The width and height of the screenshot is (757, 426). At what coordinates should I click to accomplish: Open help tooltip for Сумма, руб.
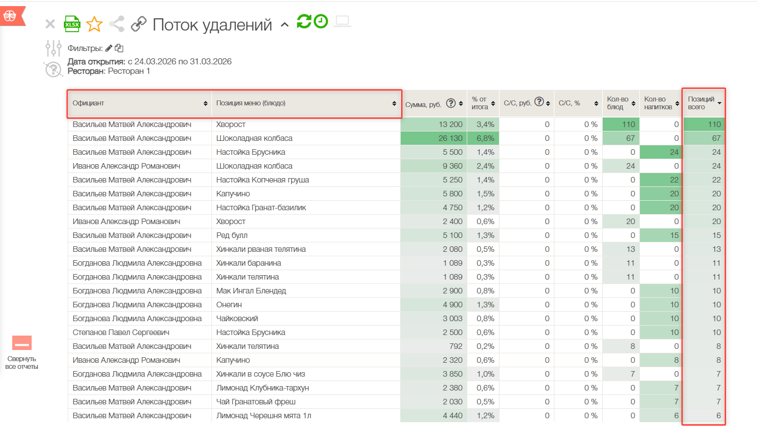451,103
